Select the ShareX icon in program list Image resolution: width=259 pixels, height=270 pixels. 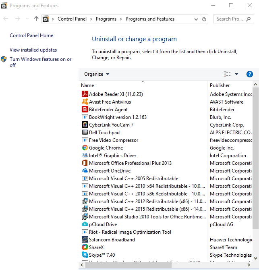tap(85, 247)
